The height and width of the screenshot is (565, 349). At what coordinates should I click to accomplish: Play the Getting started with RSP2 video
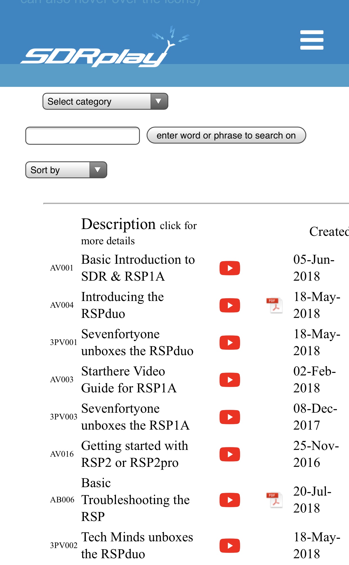(230, 454)
